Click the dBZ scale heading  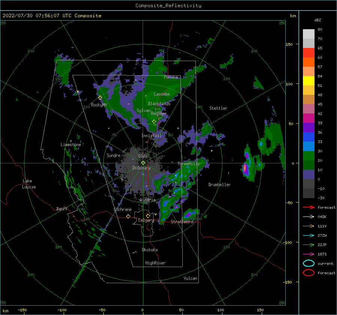coord(318,20)
